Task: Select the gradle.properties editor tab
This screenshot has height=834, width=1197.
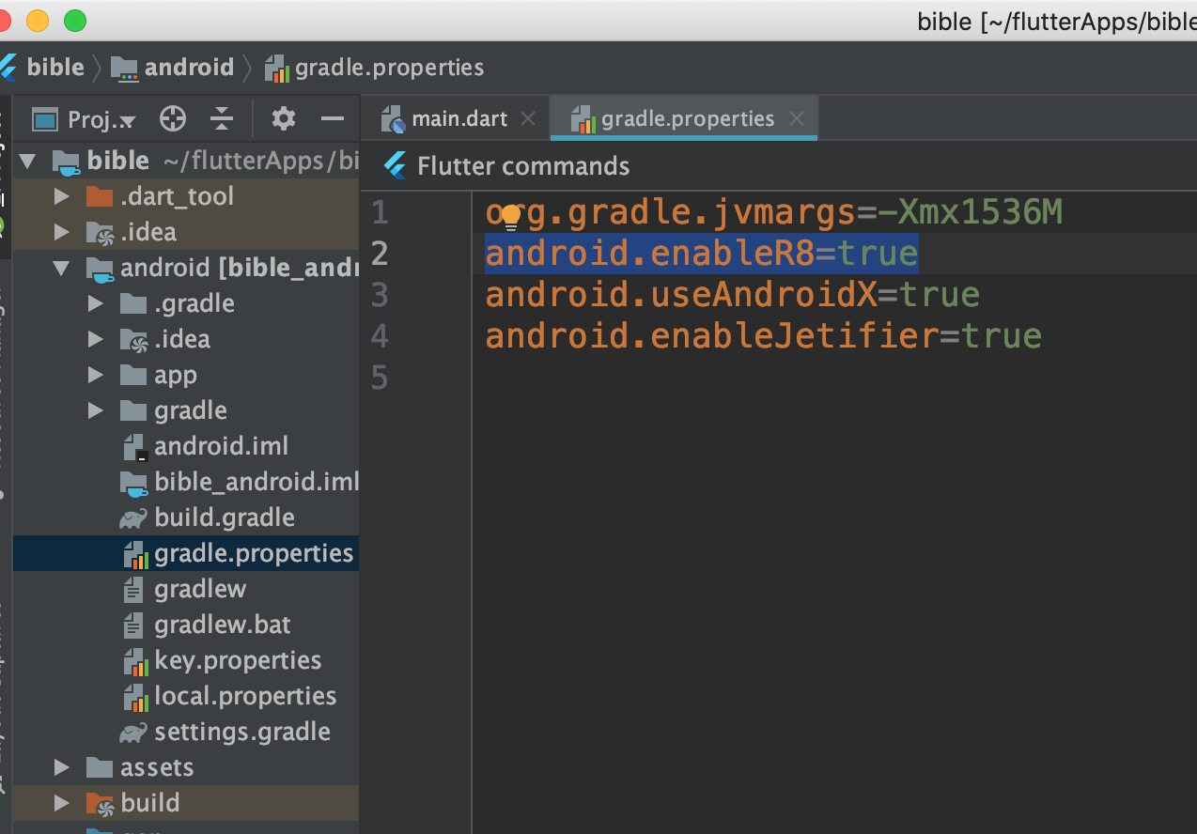Action: [x=687, y=119]
